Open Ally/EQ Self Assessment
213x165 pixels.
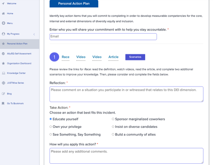pos(20,54)
